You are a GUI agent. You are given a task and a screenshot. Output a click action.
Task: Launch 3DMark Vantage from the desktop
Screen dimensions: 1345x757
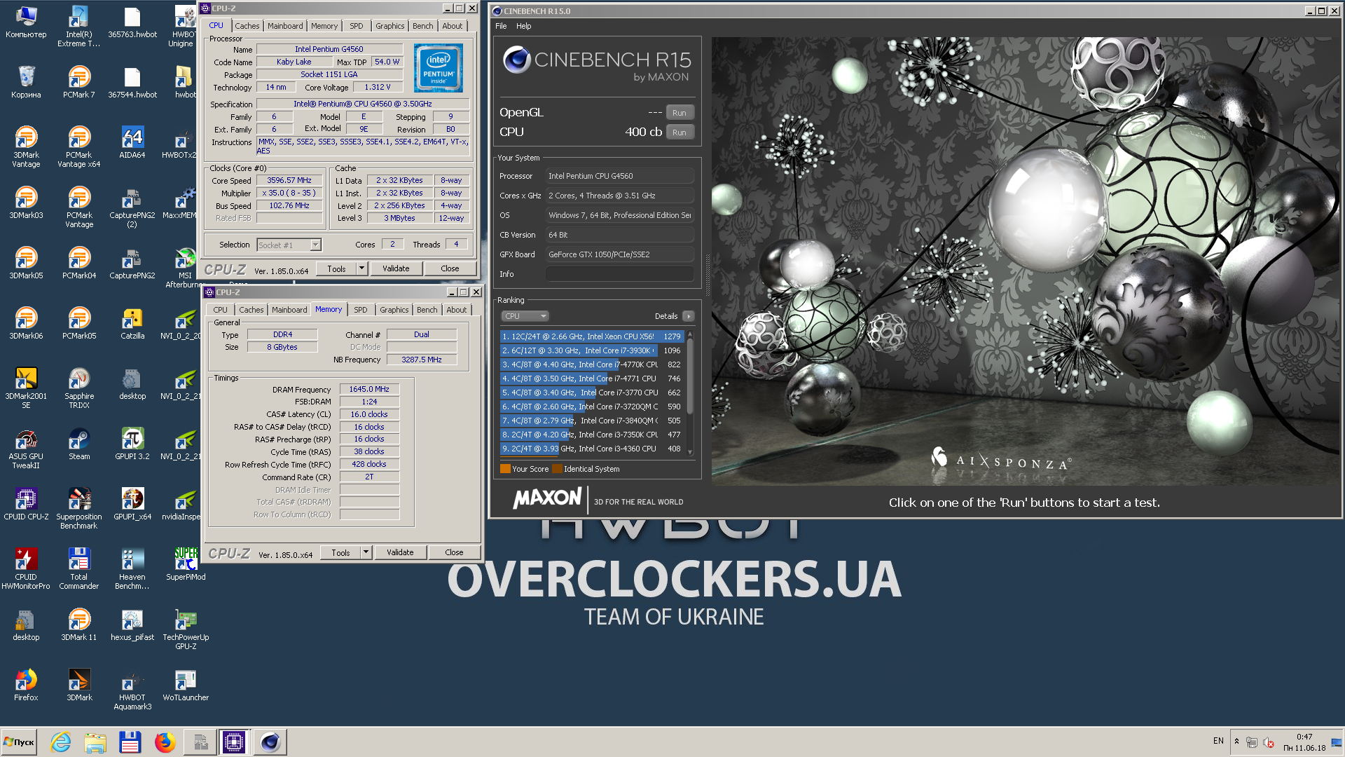coord(26,147)
